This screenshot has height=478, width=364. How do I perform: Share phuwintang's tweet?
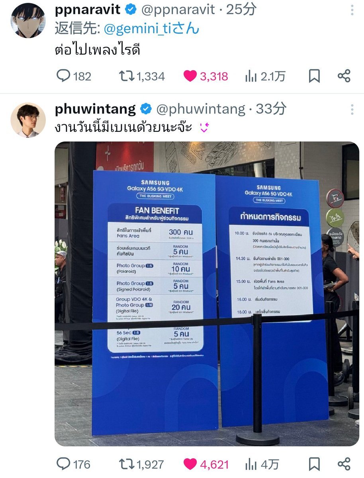point(344,464)
